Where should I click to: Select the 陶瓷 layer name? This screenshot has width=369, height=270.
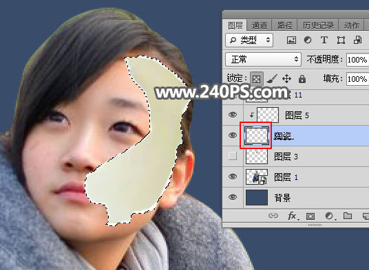click(x=283, y=136)
